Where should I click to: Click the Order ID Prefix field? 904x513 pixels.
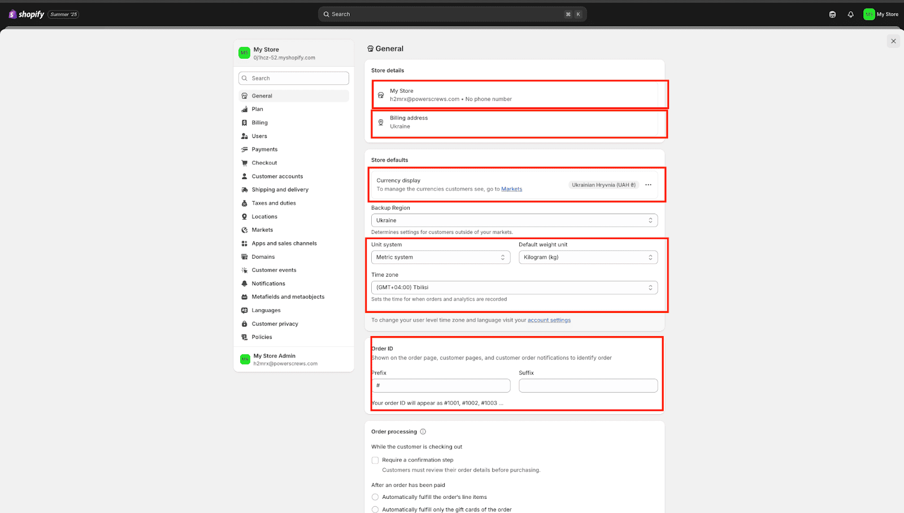click(441, 385)
